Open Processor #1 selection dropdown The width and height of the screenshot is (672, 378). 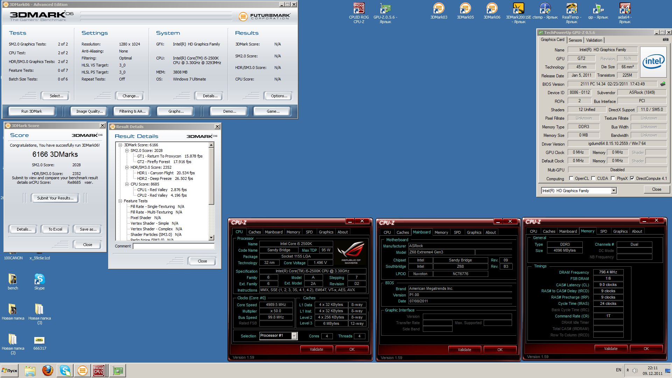294,336
